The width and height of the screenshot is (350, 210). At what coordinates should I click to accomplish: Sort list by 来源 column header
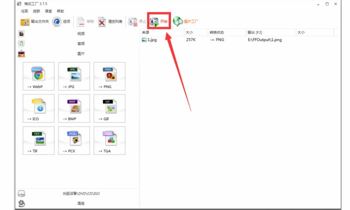[x=162, y=33]
